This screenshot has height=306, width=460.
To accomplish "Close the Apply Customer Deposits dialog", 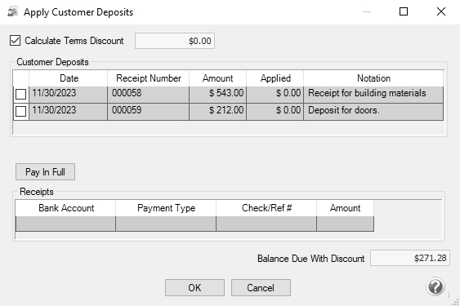I will 441,11.
